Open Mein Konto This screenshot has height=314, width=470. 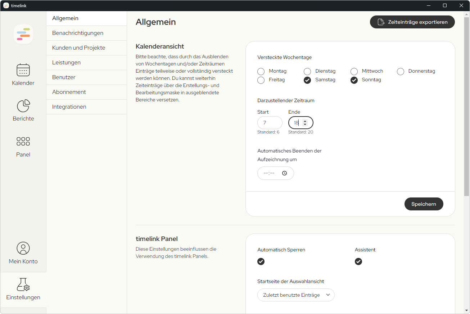coord(23,252)
